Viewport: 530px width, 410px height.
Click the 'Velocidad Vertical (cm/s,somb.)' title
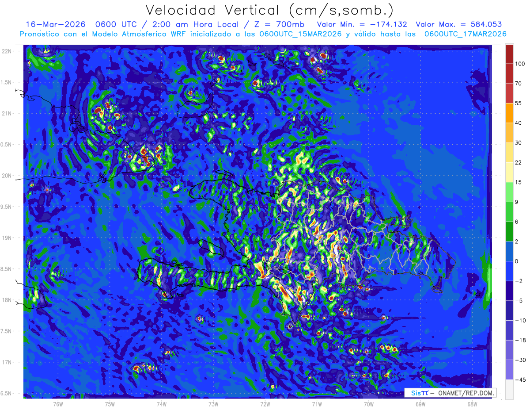pyautogui.click(x=269, y=10)
